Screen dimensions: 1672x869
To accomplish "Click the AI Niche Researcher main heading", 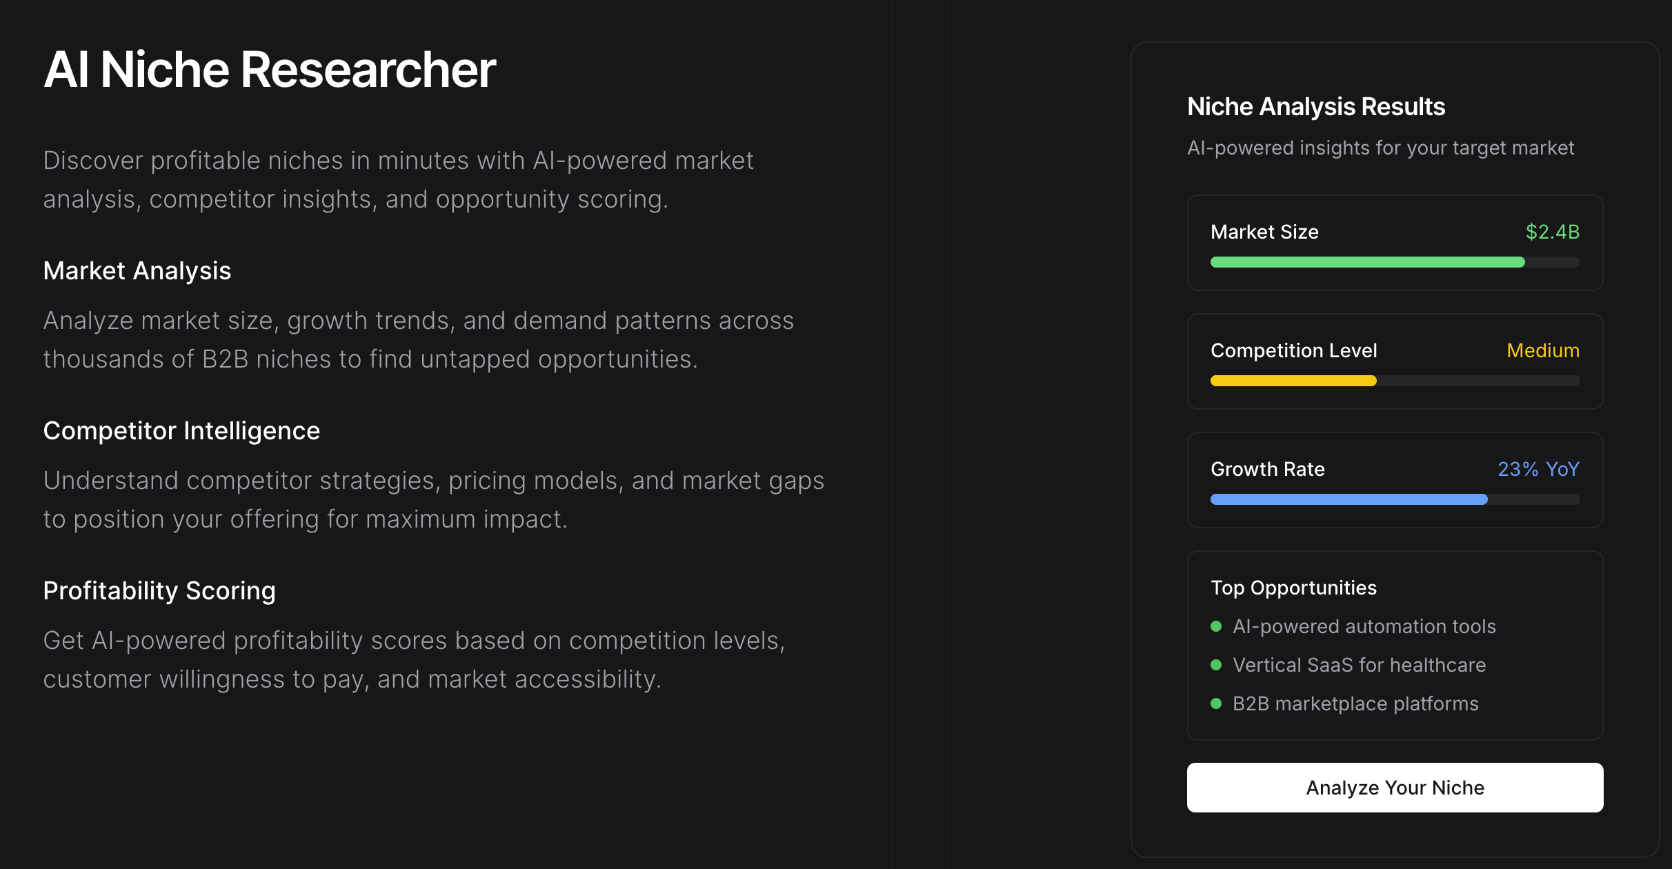I will [270, 70].
